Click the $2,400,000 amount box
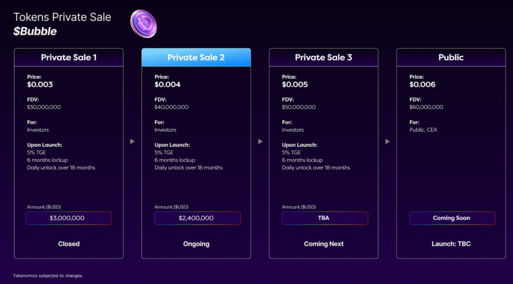The height and width of the screenshot is (284, 513). point(197,218)
